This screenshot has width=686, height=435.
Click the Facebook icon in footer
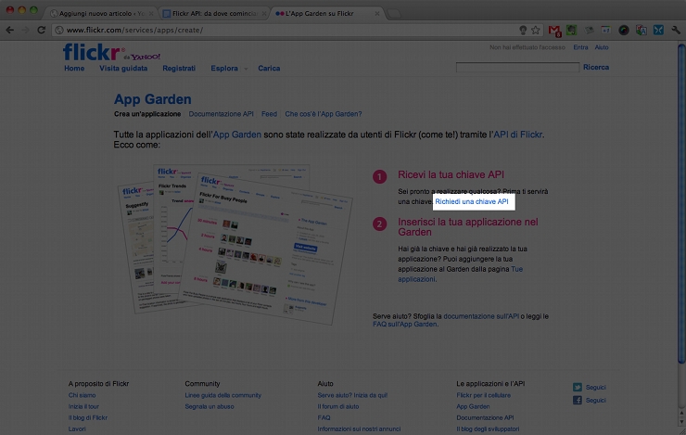(x=578, y=400)
